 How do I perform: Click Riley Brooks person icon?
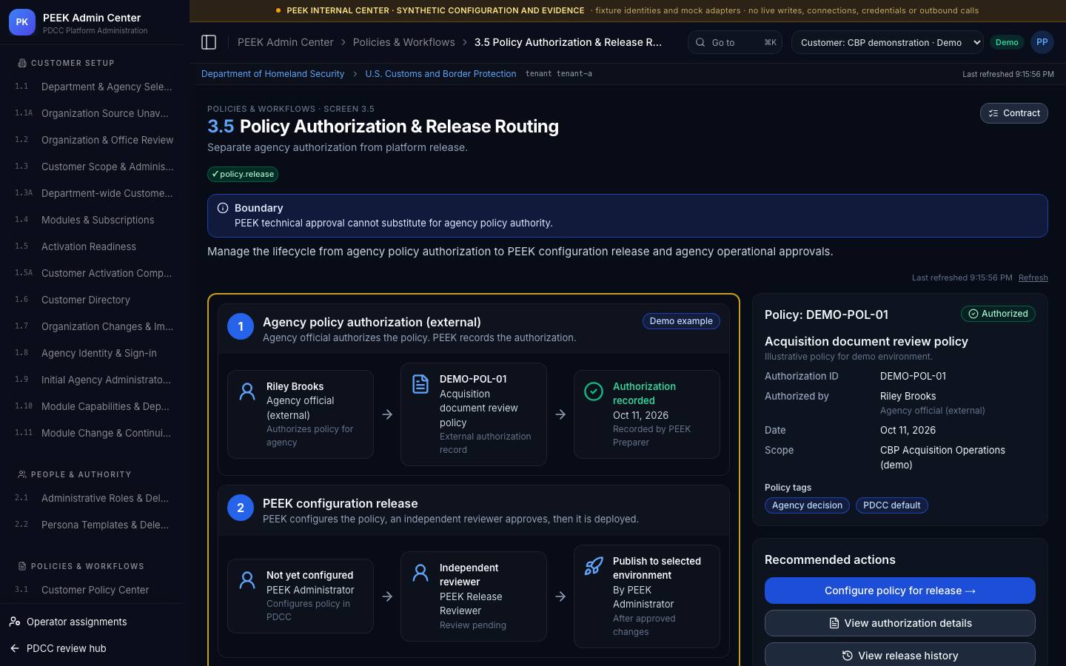[247, 391]
